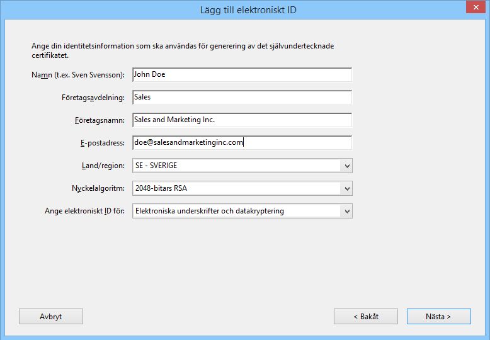
Task: Cancel with the Avbryt button
Action: pos(51,317)
